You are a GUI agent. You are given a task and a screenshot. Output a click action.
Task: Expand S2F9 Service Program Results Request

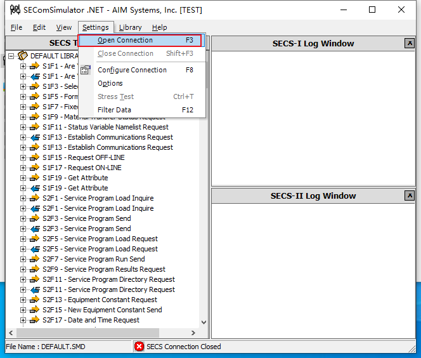pyautogui.click(x=23, y=269)
